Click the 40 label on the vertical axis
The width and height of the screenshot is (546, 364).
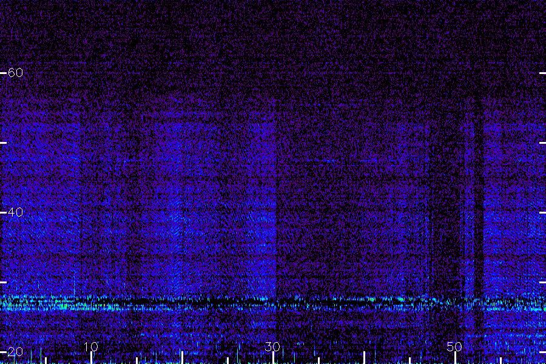click(x=15, y=212)
